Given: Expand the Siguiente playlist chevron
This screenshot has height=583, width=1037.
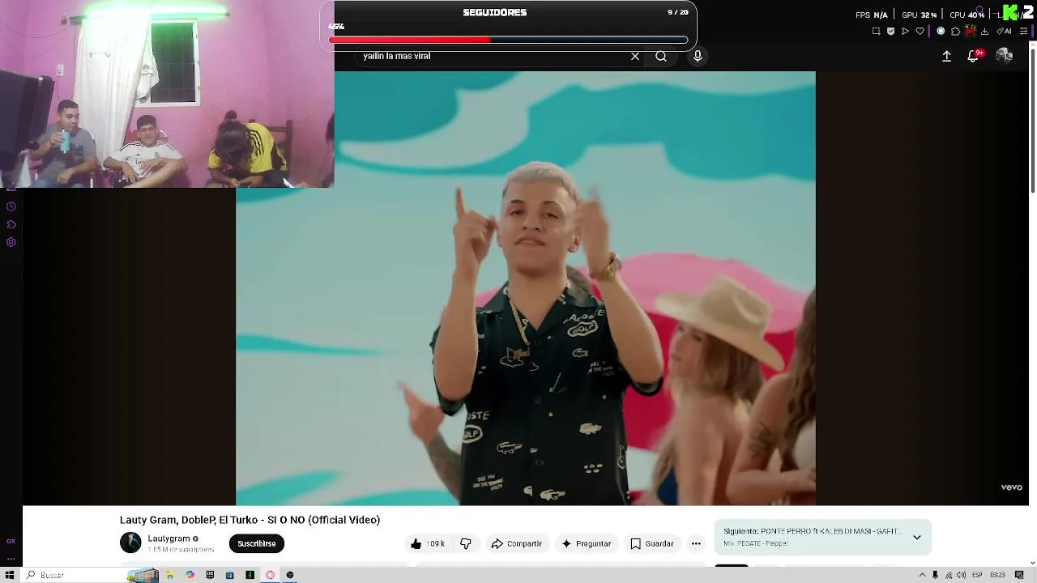Looking at the screenshot, I should click(x=917, y=537).
